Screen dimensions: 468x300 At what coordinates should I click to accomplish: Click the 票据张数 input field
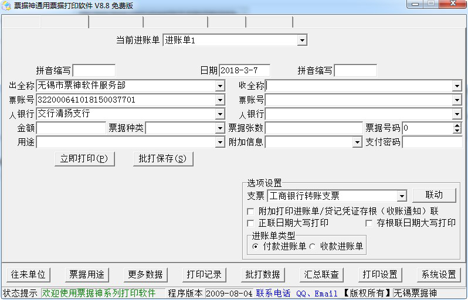tap(314, 128)
